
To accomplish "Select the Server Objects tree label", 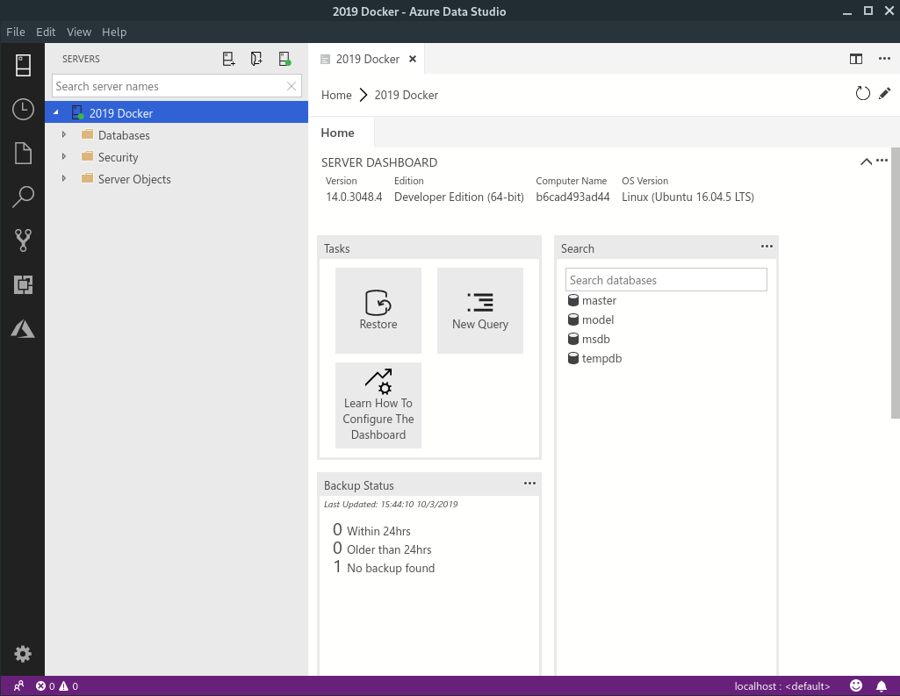I will [134, 180].
